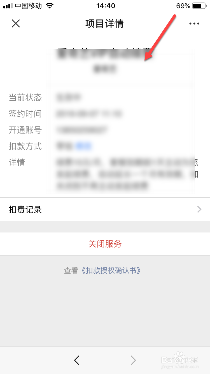
Task: Tap the battery icon in status bar
Action: [199, 6]
